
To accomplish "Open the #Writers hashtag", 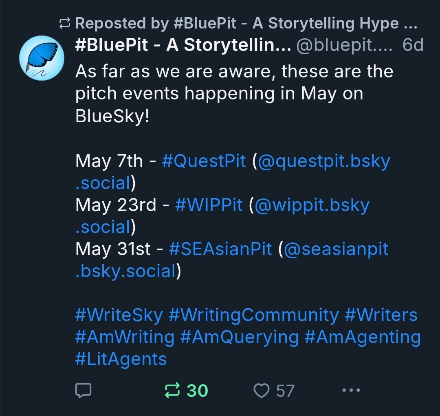I will click(x=381, y=315).
